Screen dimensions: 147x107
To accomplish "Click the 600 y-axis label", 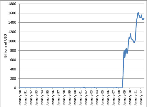I will 13,60.
